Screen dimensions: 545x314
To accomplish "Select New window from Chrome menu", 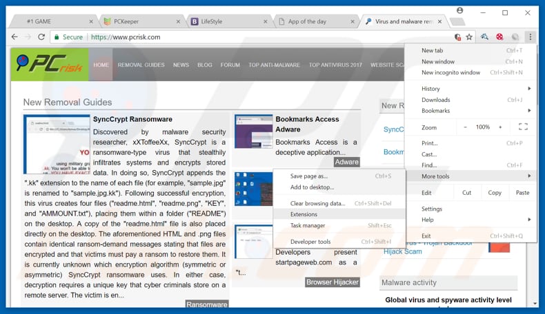I will (x=470, y=61).
